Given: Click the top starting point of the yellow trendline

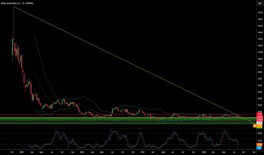Looking at the screenshot, I should (13, 6).
